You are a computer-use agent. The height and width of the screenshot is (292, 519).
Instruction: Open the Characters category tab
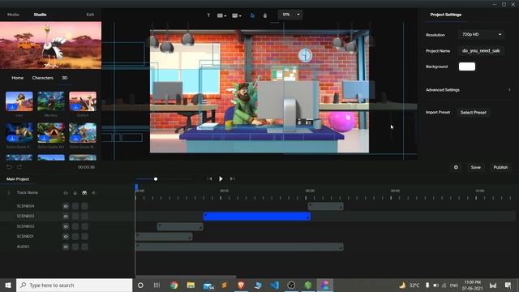click(43, 78)
